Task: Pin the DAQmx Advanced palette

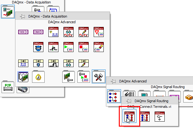Action: point(113,81)
